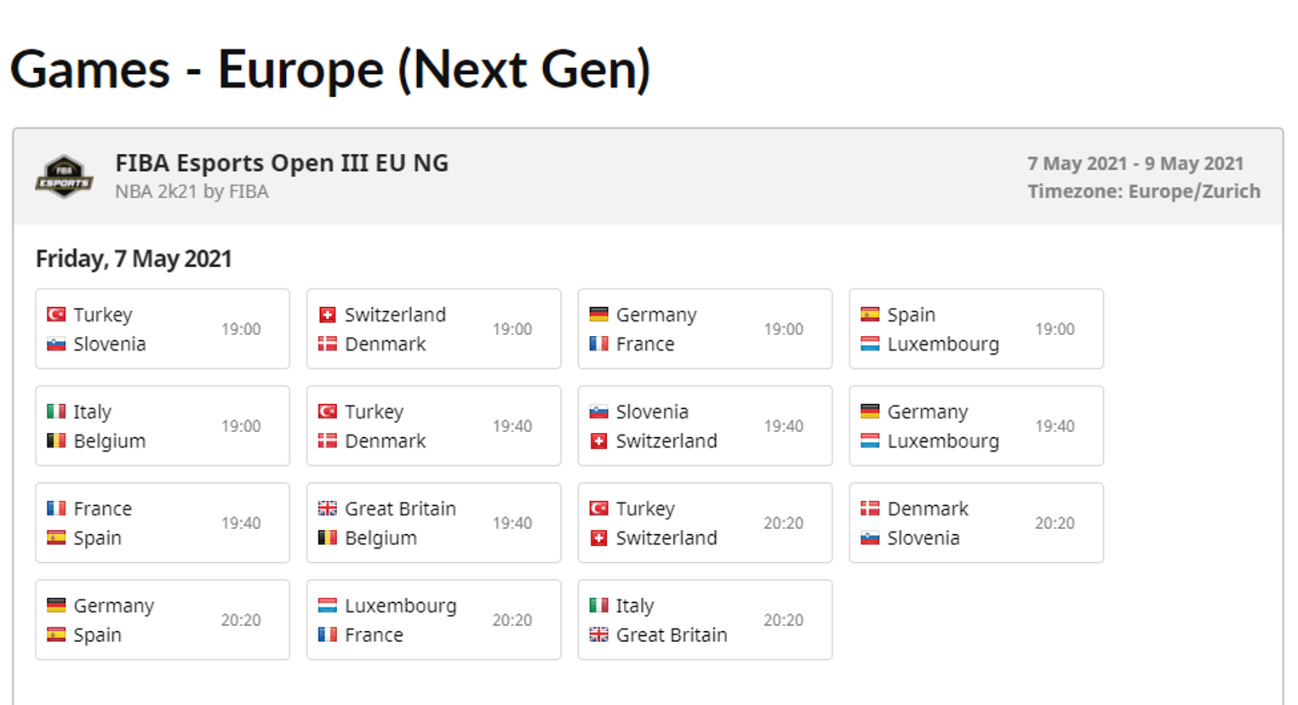Click the Italy flag in Italy vs Belgium game
1298x705 pixels.
point(56,412)
